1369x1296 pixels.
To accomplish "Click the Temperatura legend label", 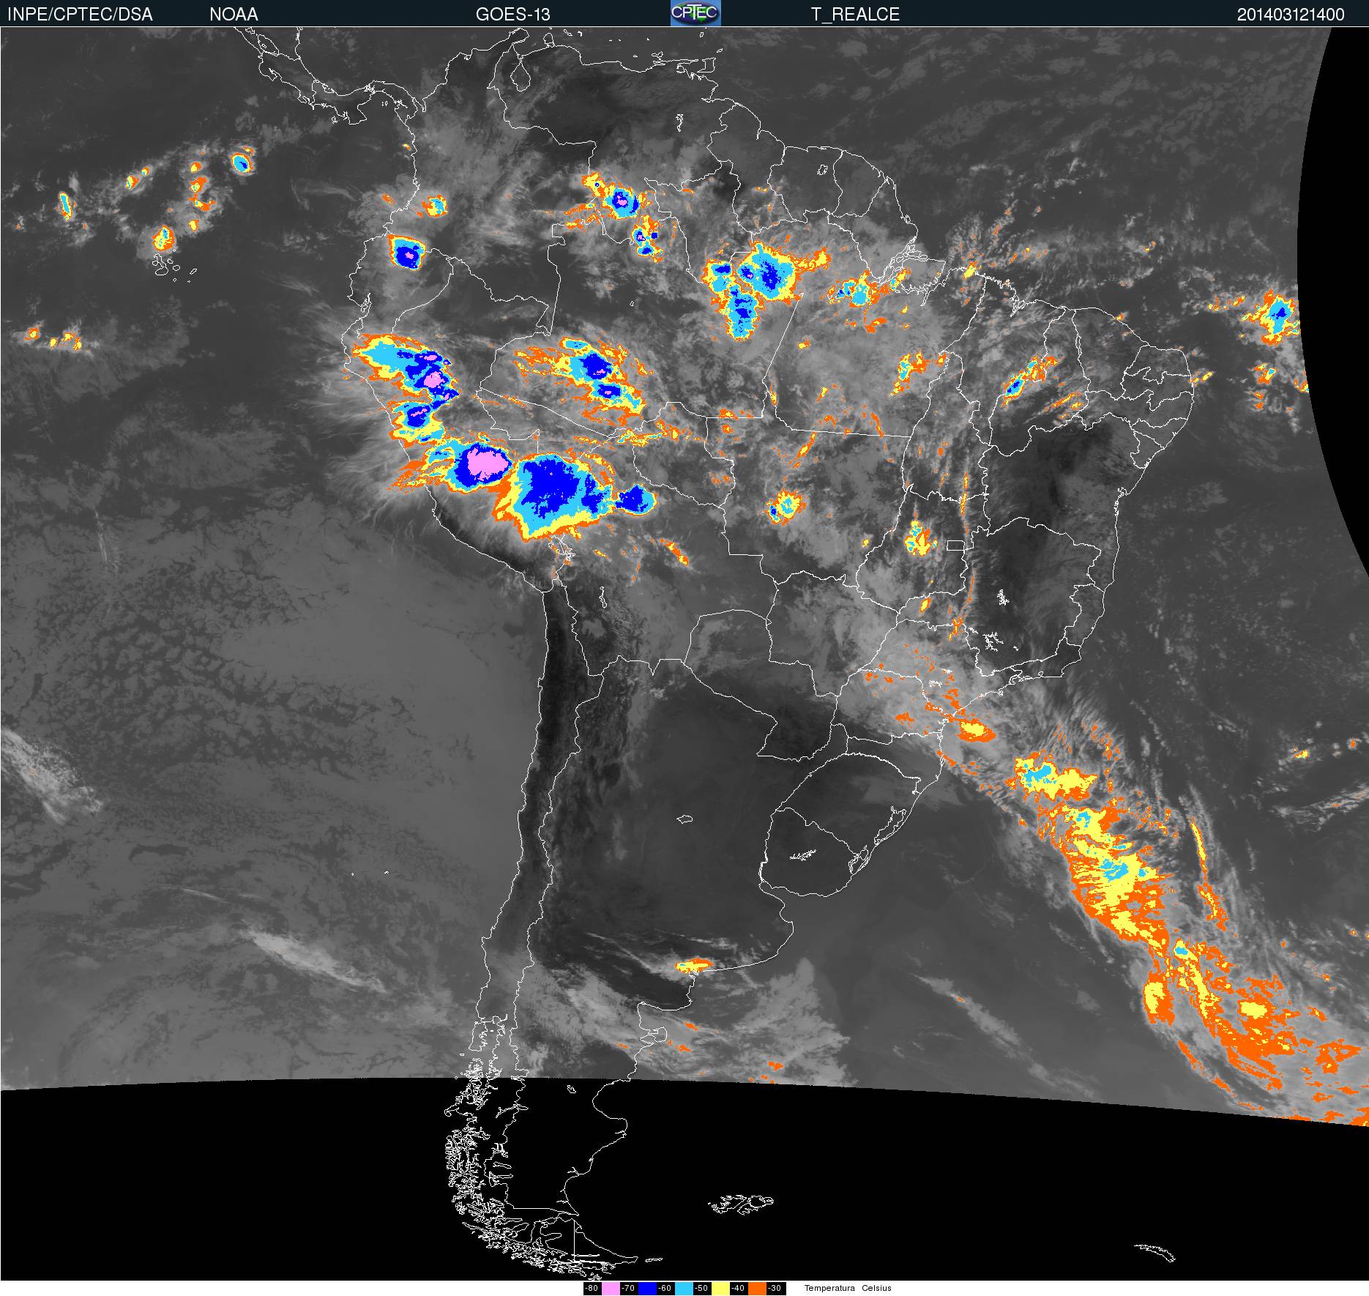I will coord(829,1288).
